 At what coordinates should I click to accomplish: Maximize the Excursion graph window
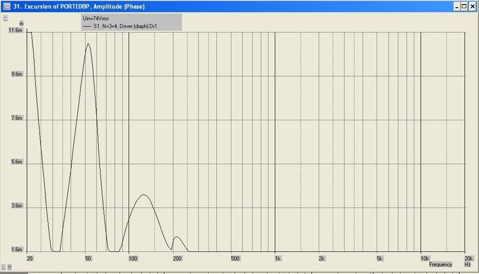[x=464, y=6]
